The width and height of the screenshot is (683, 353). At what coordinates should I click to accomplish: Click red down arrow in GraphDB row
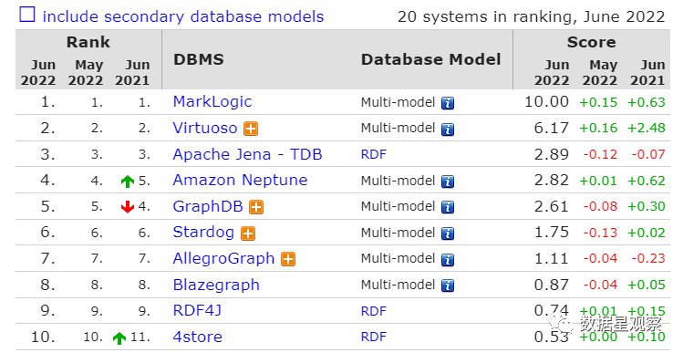pyautogui.click(x=127, y=207)
